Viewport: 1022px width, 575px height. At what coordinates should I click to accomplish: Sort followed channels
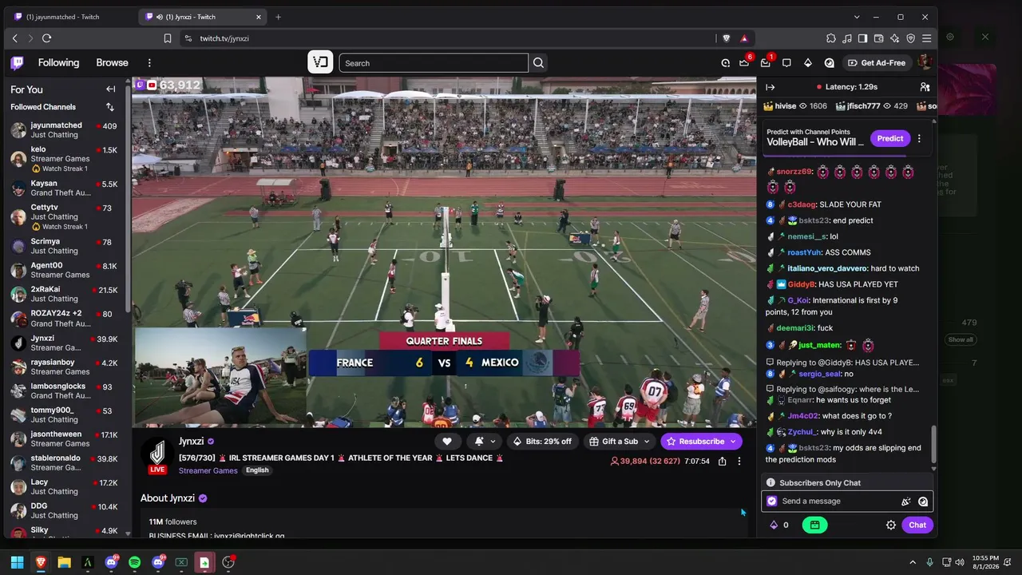pos(109,107)
